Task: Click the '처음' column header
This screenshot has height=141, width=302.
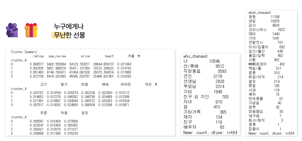Action: click(x=64, y=113)
